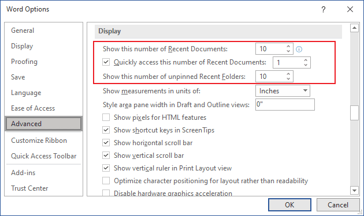Click the "Show measurements in units of:" label

click(151, 91)
